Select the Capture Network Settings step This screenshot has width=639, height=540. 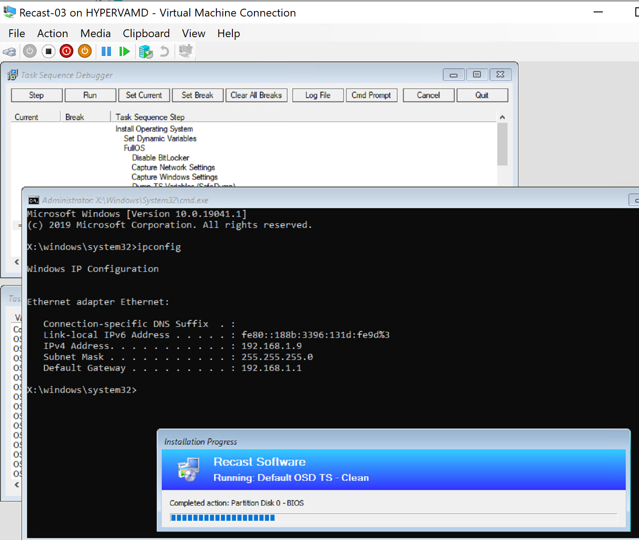point(173,167)
